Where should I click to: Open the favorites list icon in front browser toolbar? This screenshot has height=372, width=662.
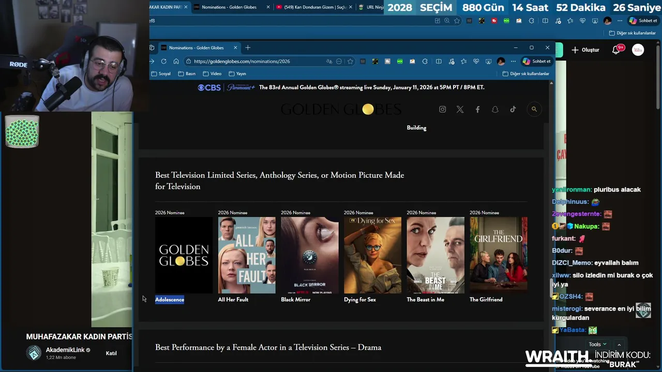point(463,61)
